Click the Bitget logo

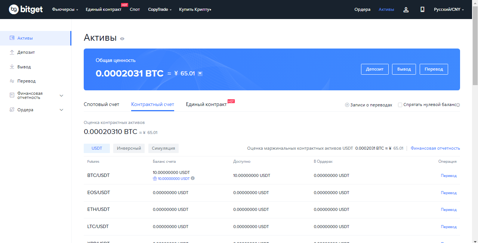(26, 9)
